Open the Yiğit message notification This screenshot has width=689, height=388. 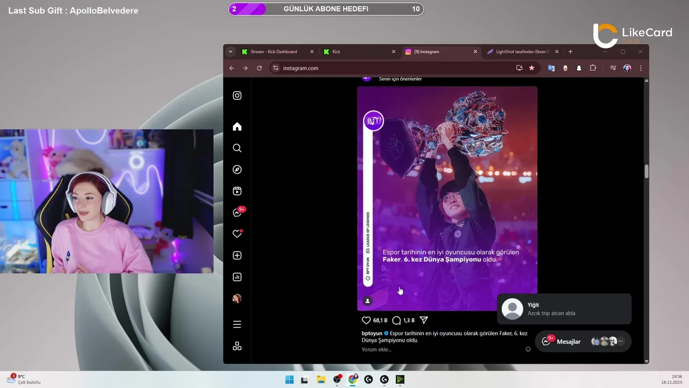[x=564, y=309]
